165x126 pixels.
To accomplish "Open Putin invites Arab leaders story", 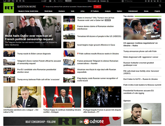I will [142, 85].
